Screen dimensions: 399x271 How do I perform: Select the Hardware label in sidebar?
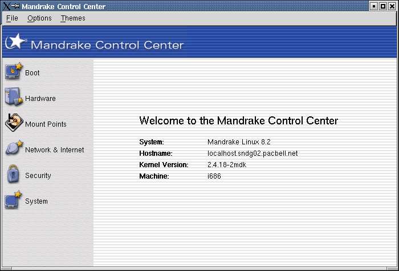[40, 99]
